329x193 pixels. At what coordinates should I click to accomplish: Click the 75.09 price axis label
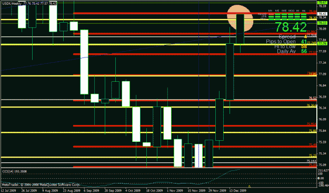coord(322,165)
